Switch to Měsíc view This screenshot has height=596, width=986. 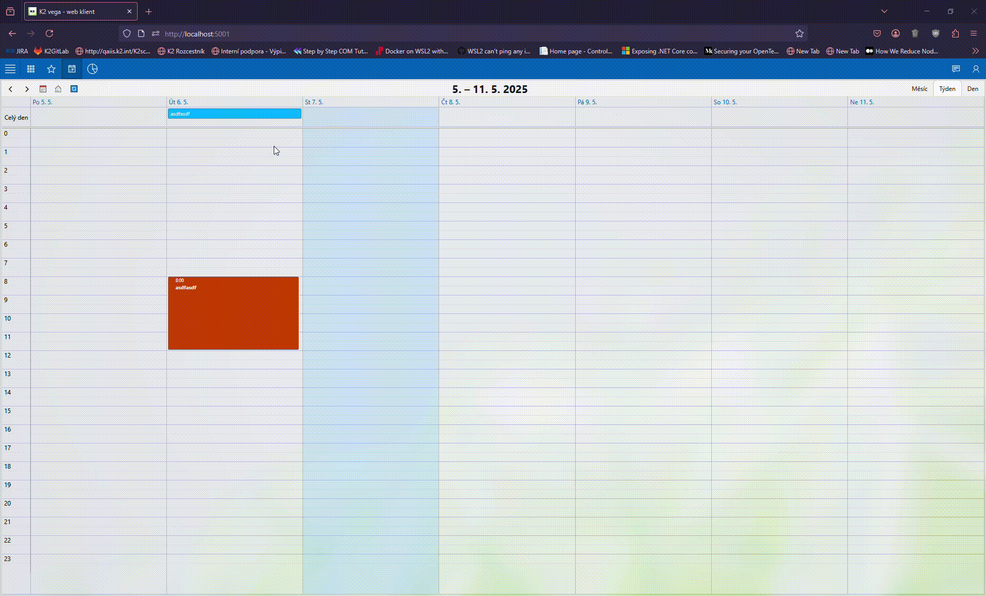click(x=919, y=89)
